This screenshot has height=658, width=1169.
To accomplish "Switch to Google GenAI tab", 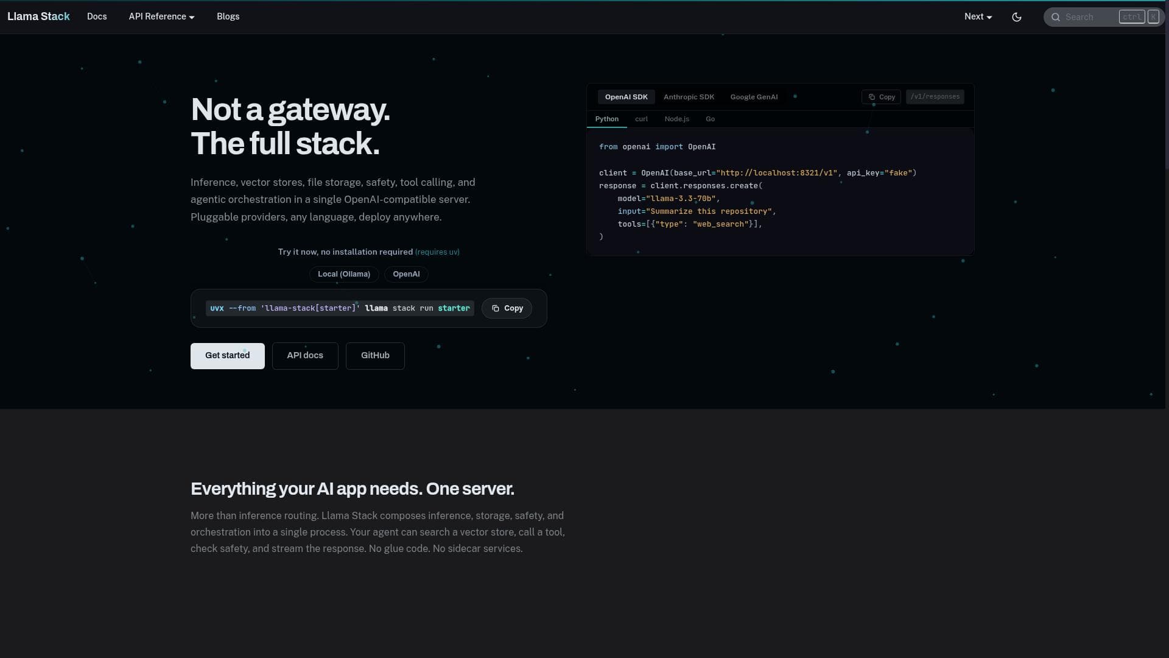I will pyautogui.click(x=754, y=97).
